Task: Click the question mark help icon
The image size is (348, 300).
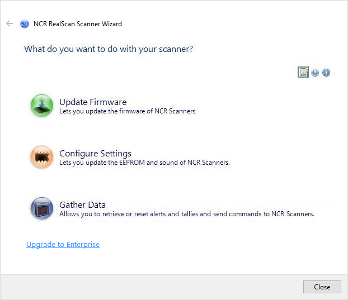Action: tap(315, 73)
